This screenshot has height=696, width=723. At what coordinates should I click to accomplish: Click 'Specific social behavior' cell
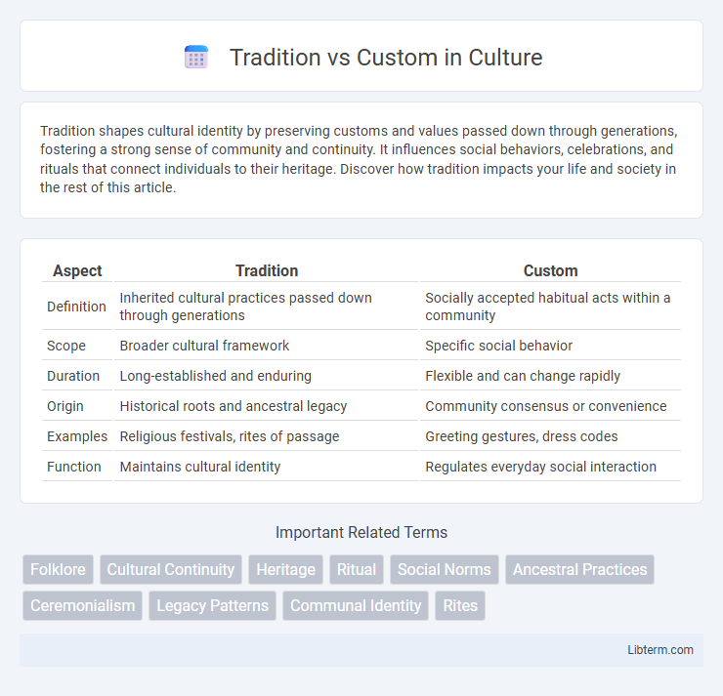point(550,346)
